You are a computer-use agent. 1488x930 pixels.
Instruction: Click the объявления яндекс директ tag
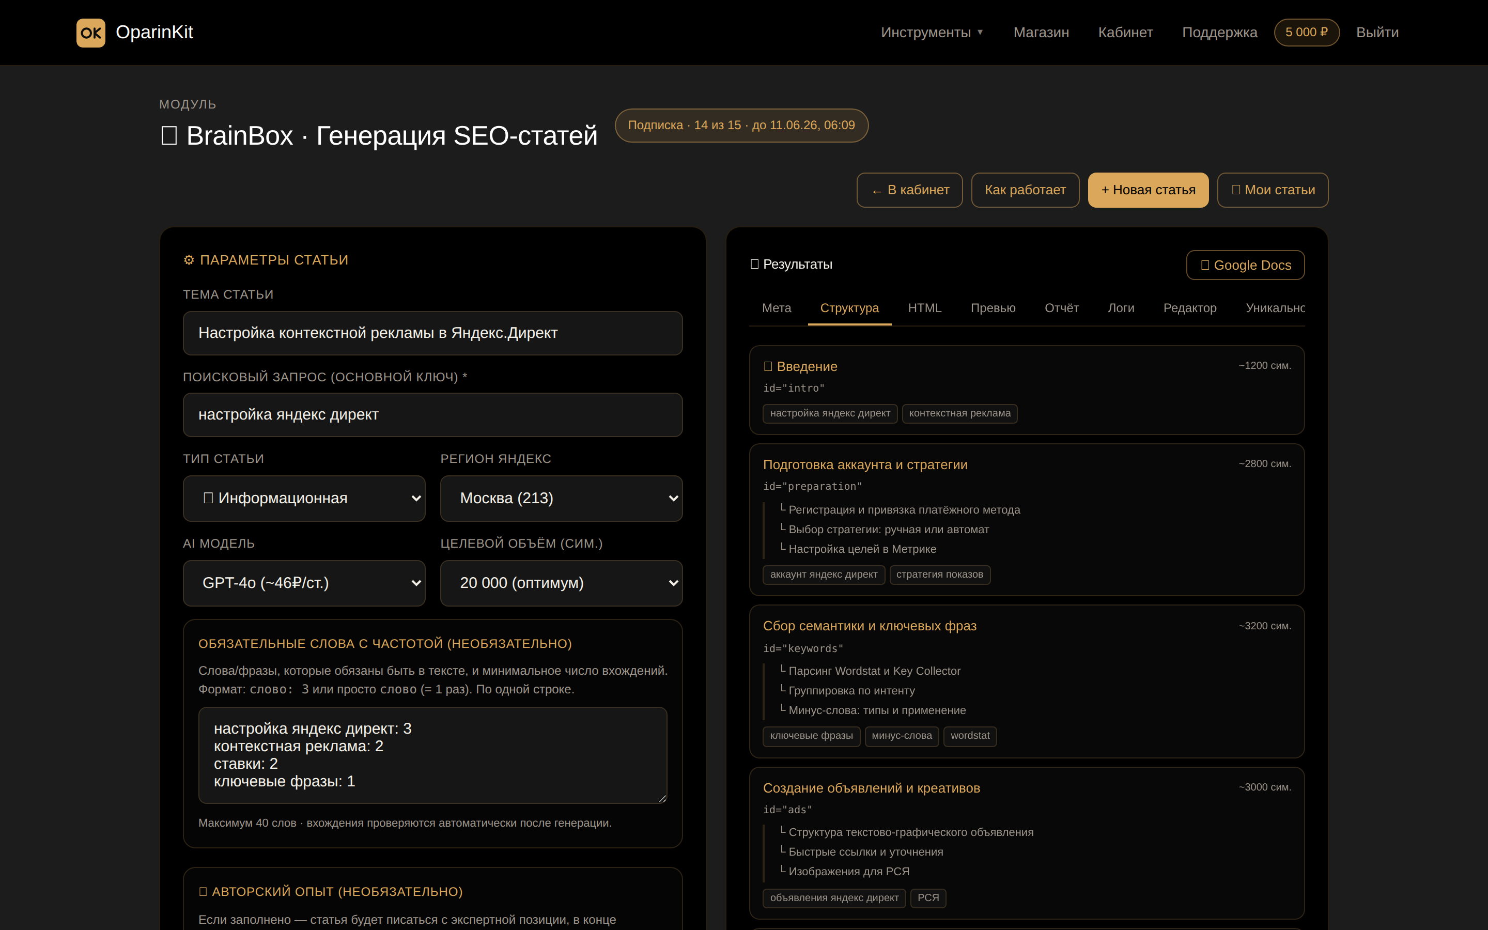point(834,898)
